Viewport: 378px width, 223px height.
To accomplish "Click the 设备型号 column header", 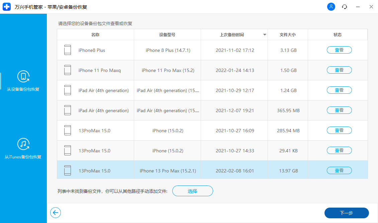I will 167,34.
